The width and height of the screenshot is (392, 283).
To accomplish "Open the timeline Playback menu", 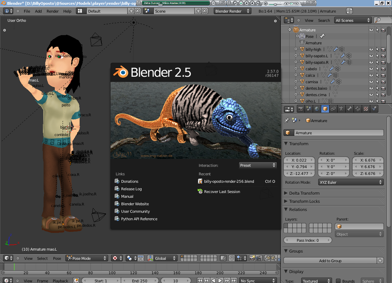I will point(60,281).
